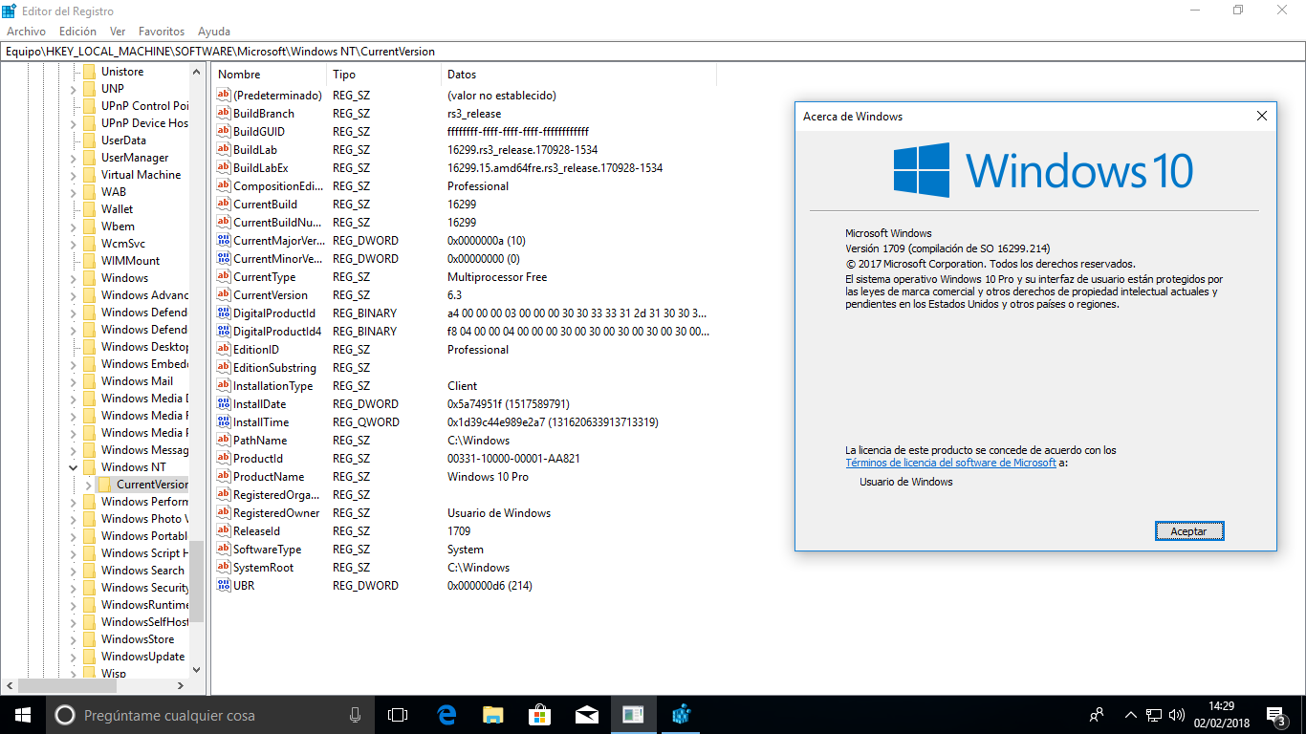This screenshot has width=1306, height=734.
Task: Sort by the Nombre column header
Action: click(270, 75)
